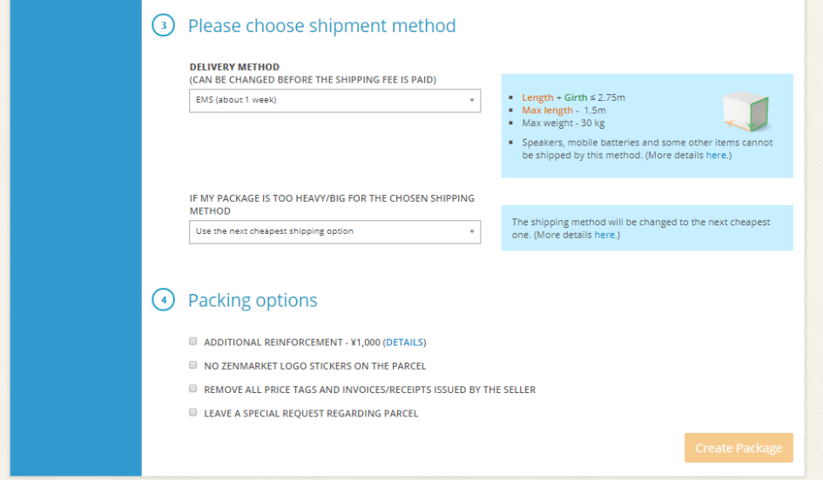Open 'here' link about next cheapest method
This screenshot has width=823, height=480.
tap(604, 235)
